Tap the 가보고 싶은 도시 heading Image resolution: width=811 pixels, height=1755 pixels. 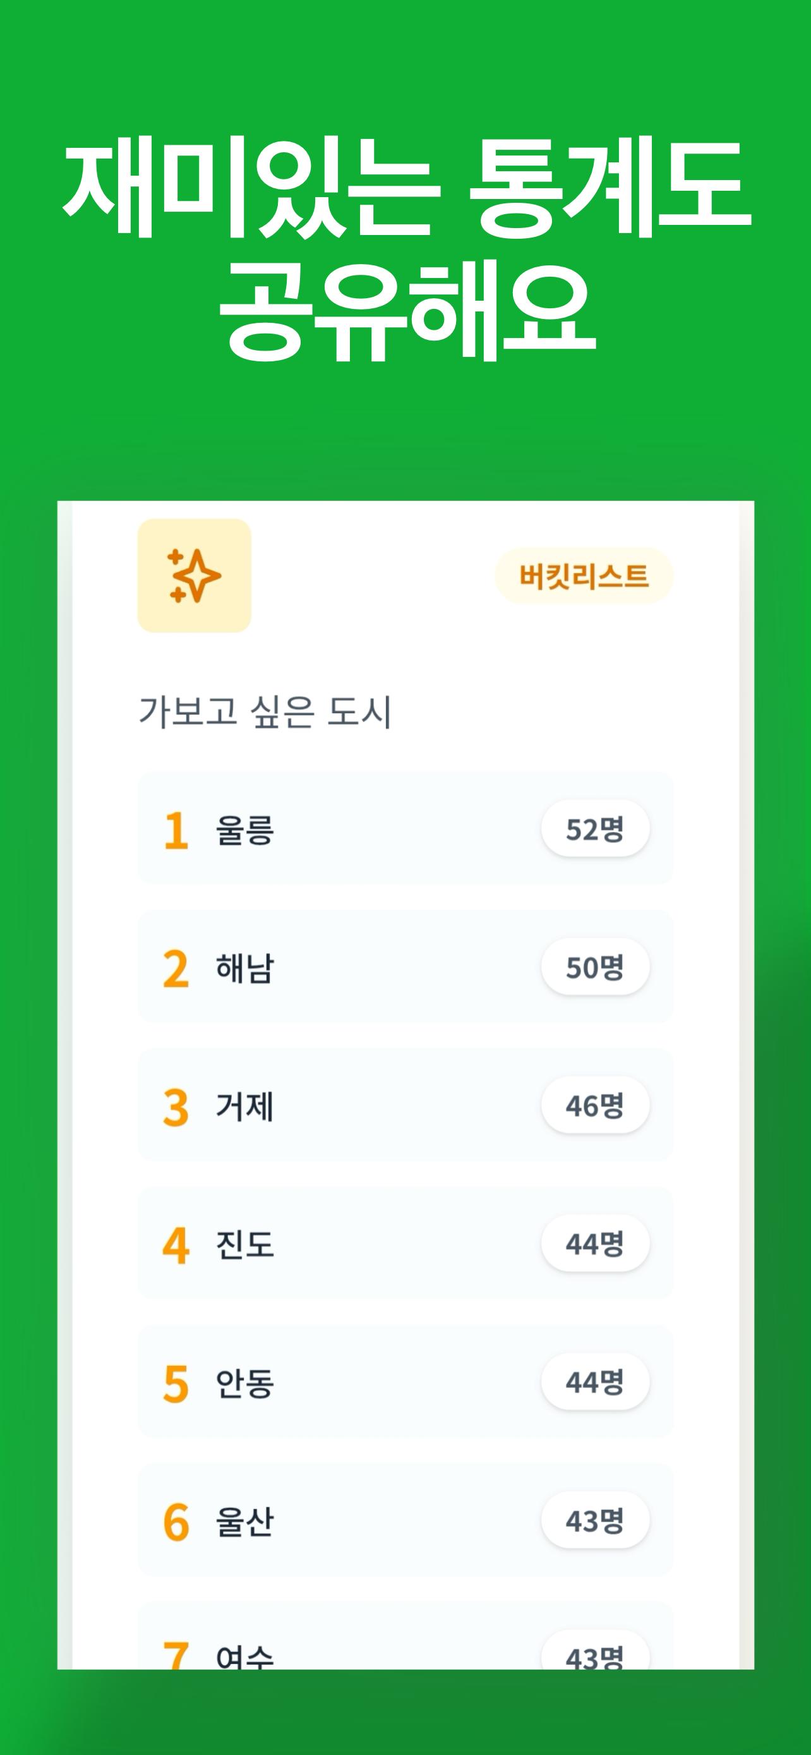[x=265, y=712]
